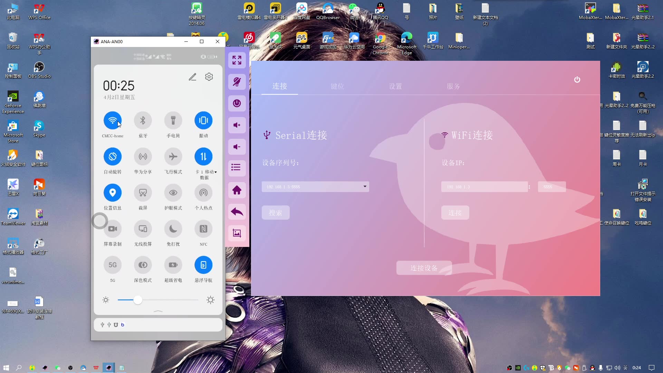
Task: Enable Bluetooth toggle
Action: click(x=143, y=120)
